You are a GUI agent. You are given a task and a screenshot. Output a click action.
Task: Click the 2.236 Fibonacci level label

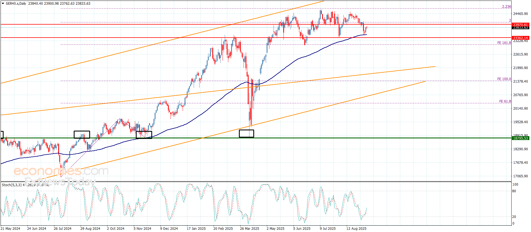coord(507,7)
